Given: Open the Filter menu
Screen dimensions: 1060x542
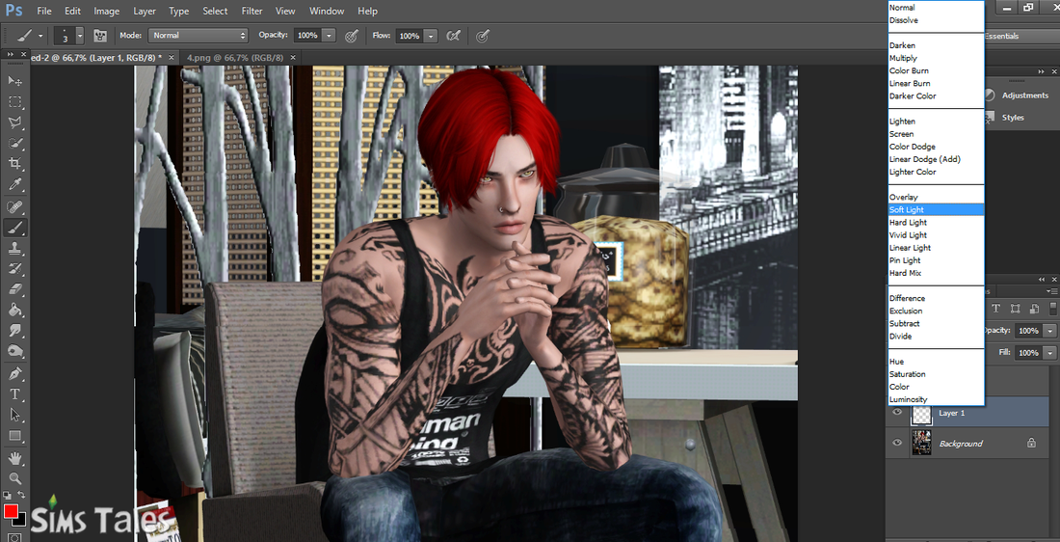Looking at the screenshot, I should (252, 11).
